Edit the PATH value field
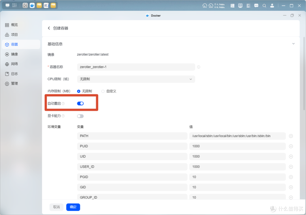306x215 pixels. (237, 136)
